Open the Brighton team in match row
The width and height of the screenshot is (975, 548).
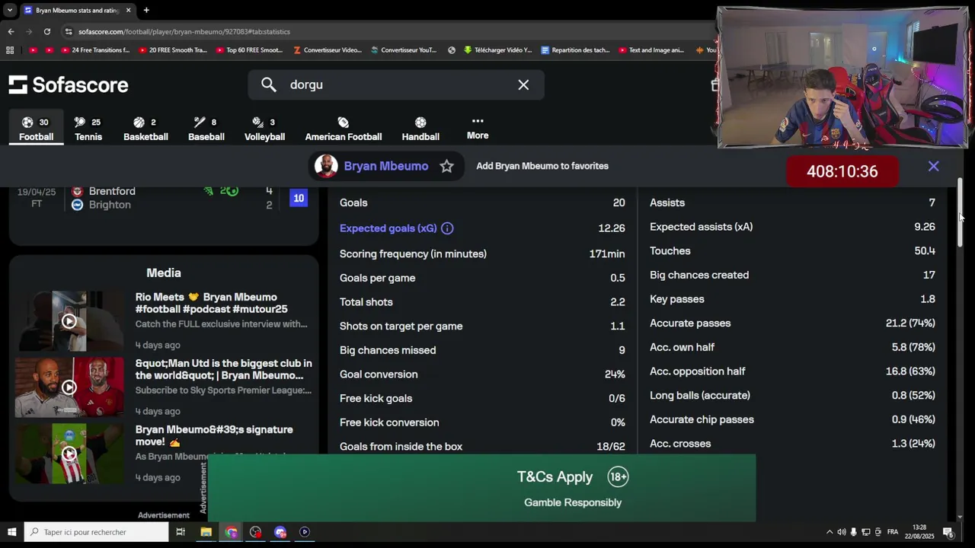click(x=110, y=205)
